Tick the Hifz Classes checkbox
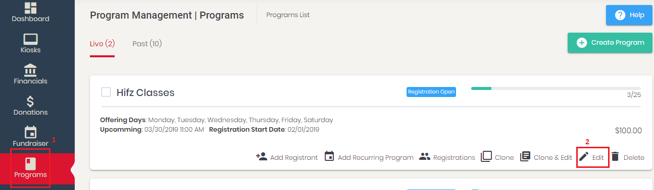This screenshot has width=654, height=190. pos(106,92)
